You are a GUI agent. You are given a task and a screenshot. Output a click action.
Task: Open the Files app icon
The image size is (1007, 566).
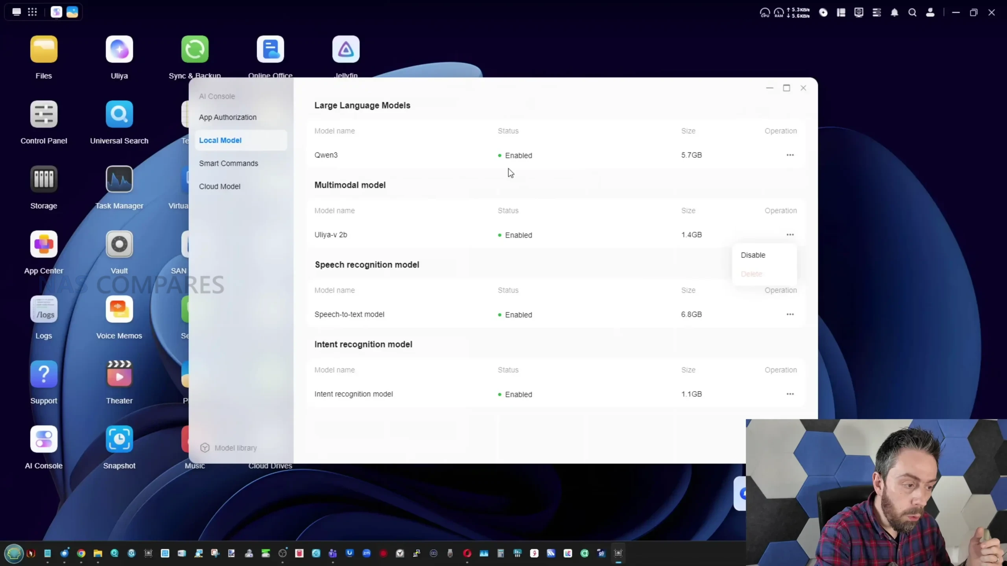(x=44, y=50)
